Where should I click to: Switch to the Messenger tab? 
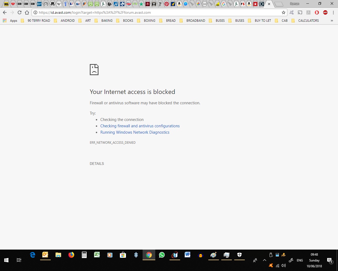(x=186, y=4)
